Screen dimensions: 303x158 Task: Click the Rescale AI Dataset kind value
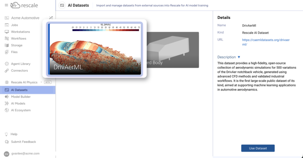pos(255,33)
